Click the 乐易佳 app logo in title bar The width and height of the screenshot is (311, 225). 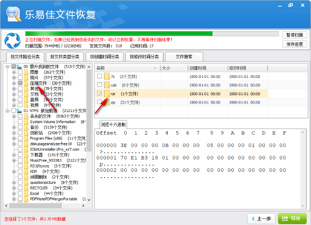[x=15, y=14]
